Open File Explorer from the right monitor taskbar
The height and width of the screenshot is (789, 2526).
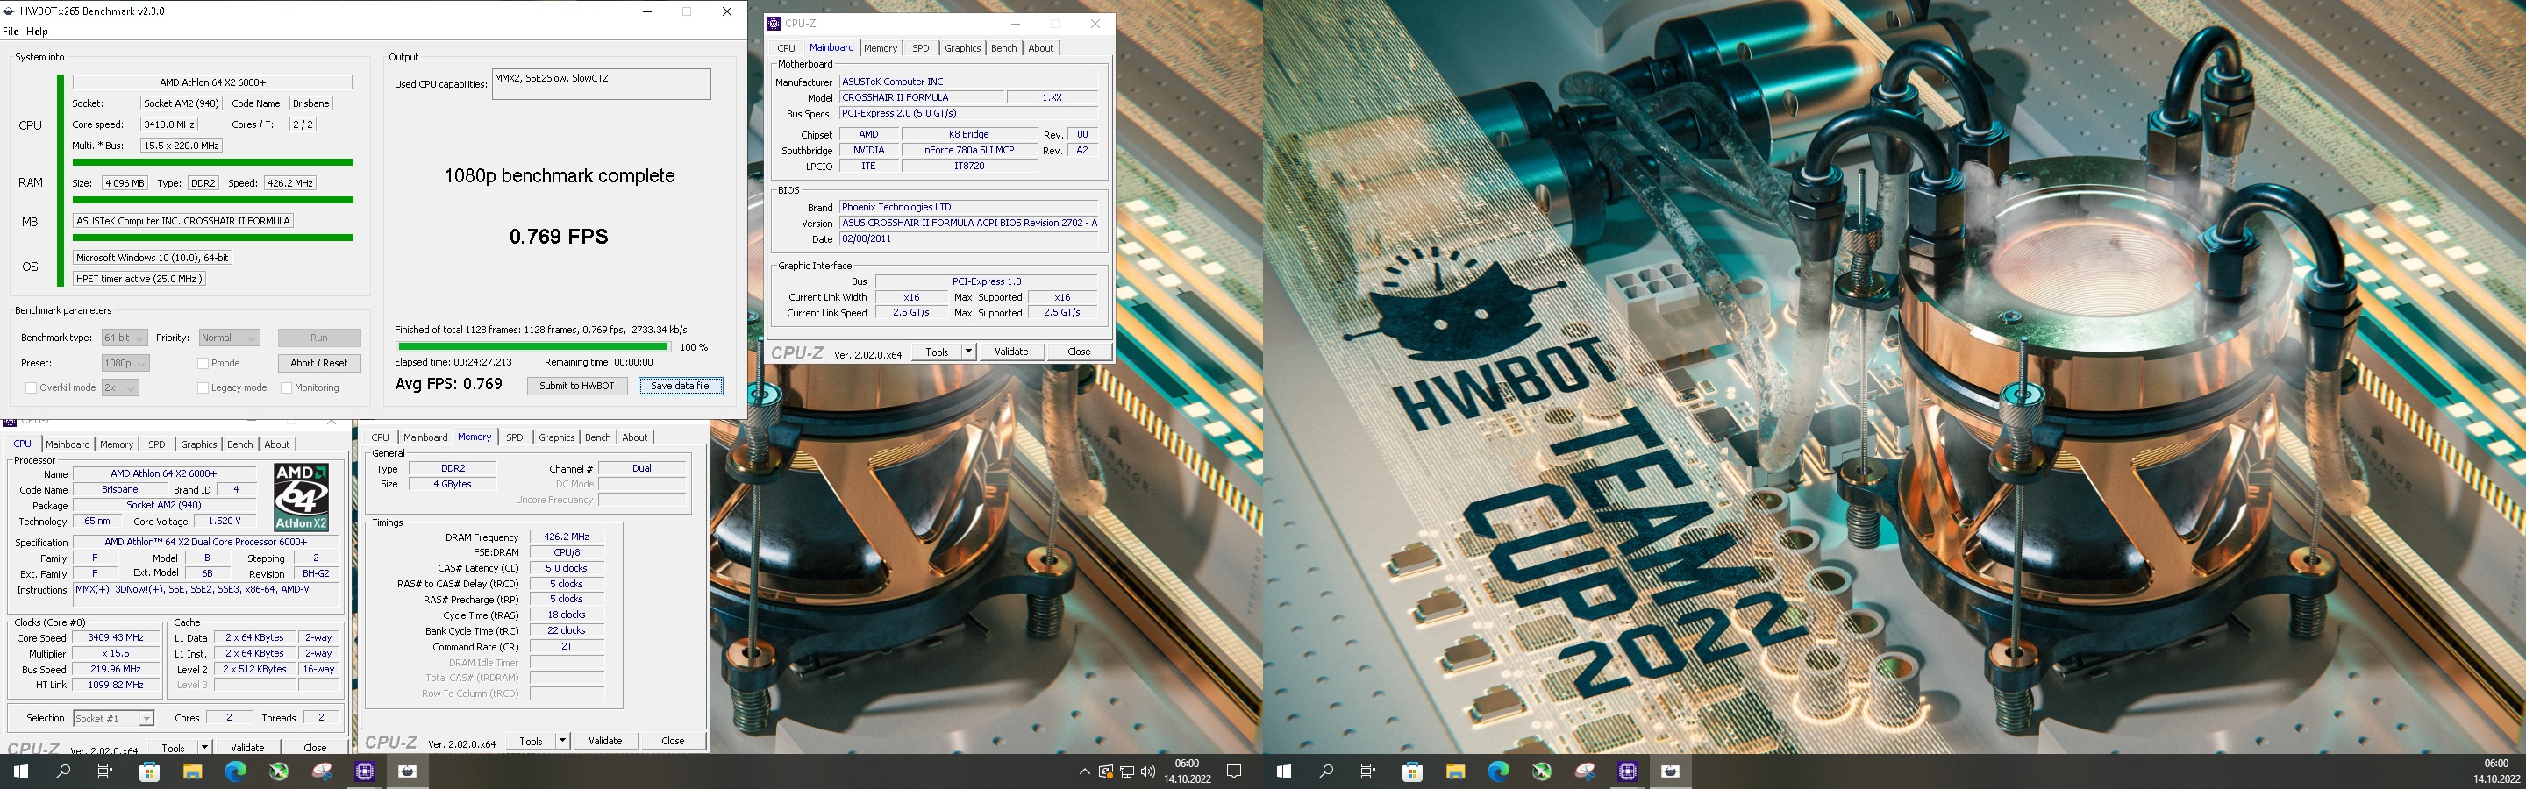[x=1455, y=771]
